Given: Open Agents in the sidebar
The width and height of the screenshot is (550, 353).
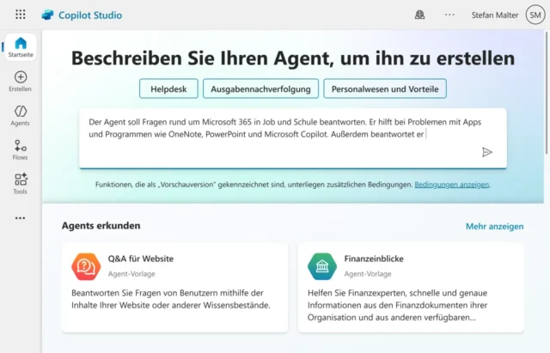Looking at the screenshot, I should point(21,116).
